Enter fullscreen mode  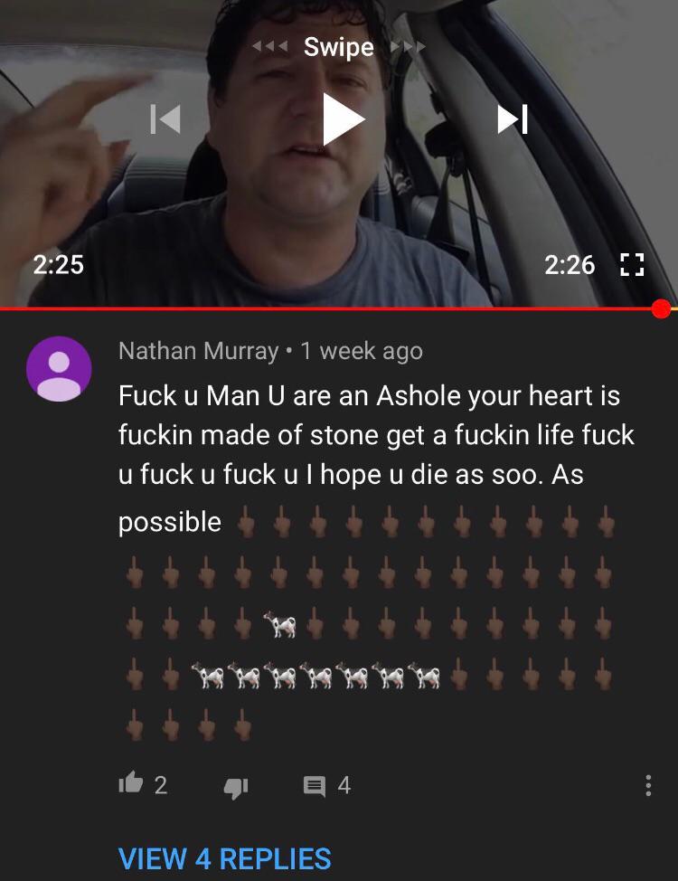pyautogui.click(x=632, y=265)
